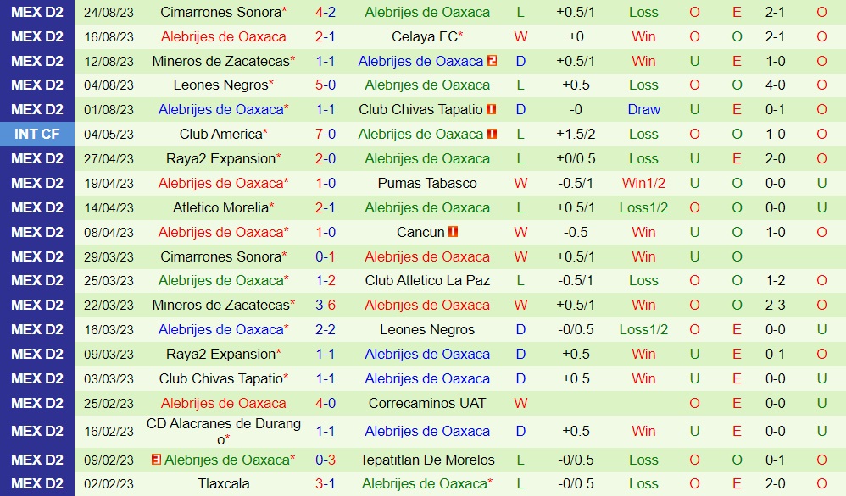Open the Celaya FC team link
The height and width of the screenshot is (496, 846).
(x=424, y=36)
